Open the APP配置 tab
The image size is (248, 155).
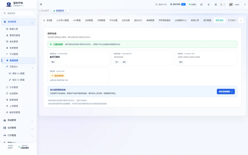coord(77,20)
